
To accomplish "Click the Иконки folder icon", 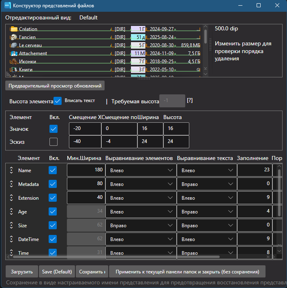I will (14, 62).
